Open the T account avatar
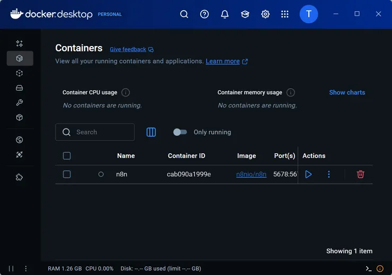Screen dimensions: 392x275 coord(309,14)
